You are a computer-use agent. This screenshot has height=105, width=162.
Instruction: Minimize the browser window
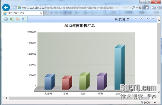[143, 2]
